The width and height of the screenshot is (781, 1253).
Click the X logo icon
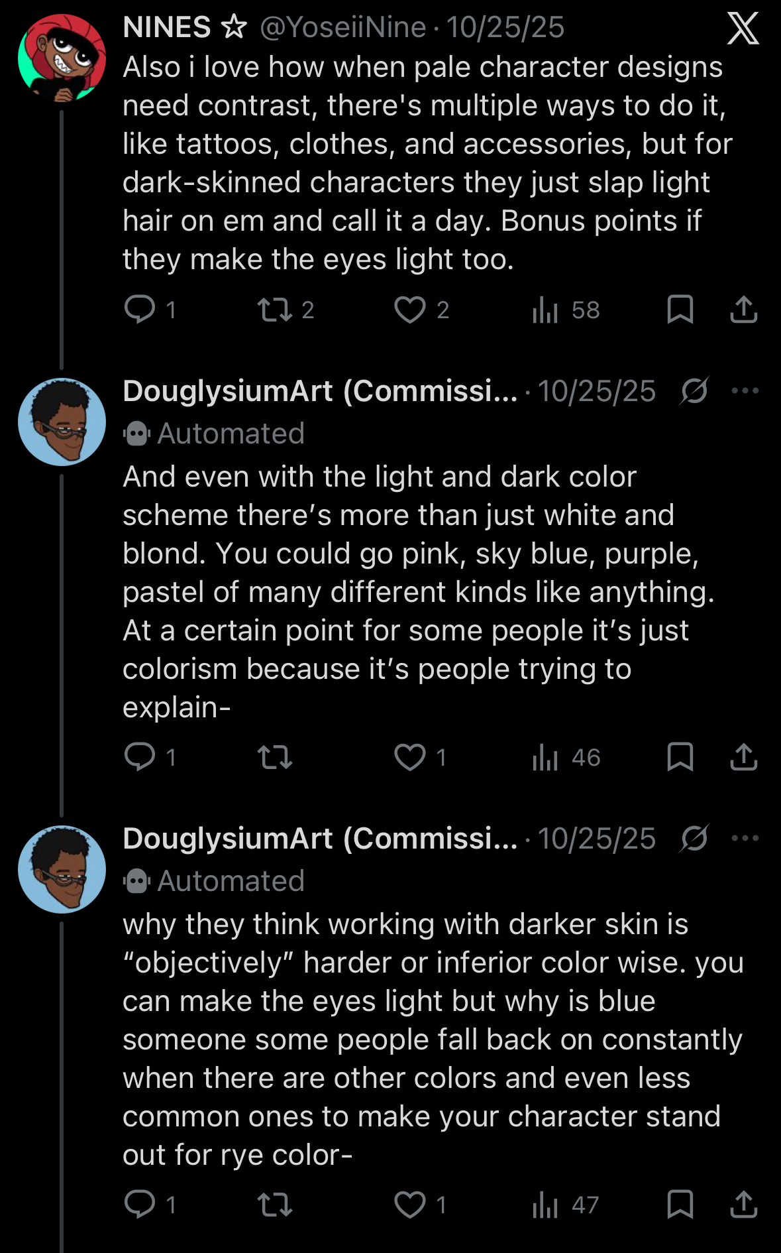(743, 29)
